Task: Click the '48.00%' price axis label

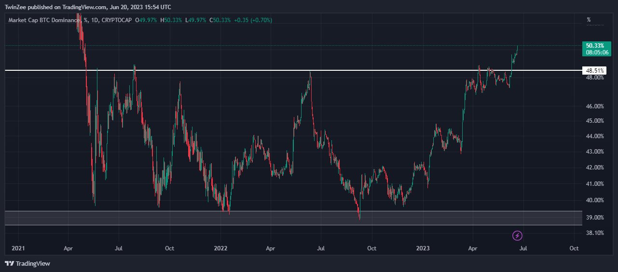Action: point(595,77)
